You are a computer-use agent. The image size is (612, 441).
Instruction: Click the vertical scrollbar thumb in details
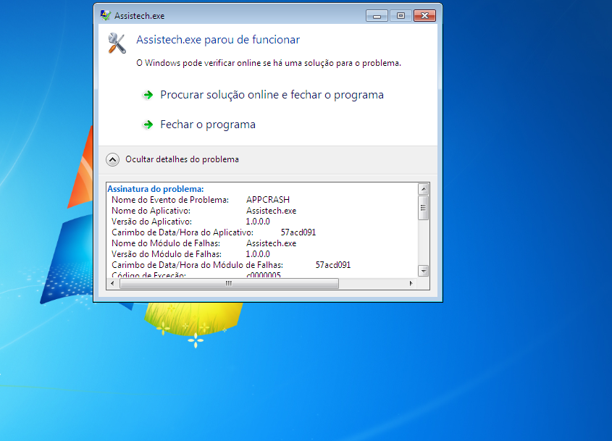click(x=424, y=208)
